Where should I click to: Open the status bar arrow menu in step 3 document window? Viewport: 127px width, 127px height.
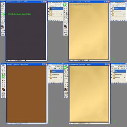click(x=26, y=123)
